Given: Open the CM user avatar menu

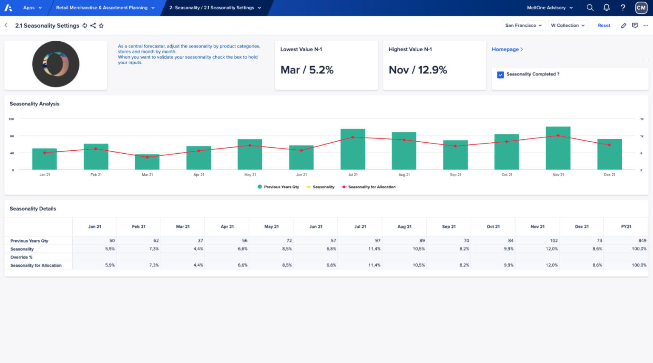Looking at the screenshot, I should tap(641, 7).
